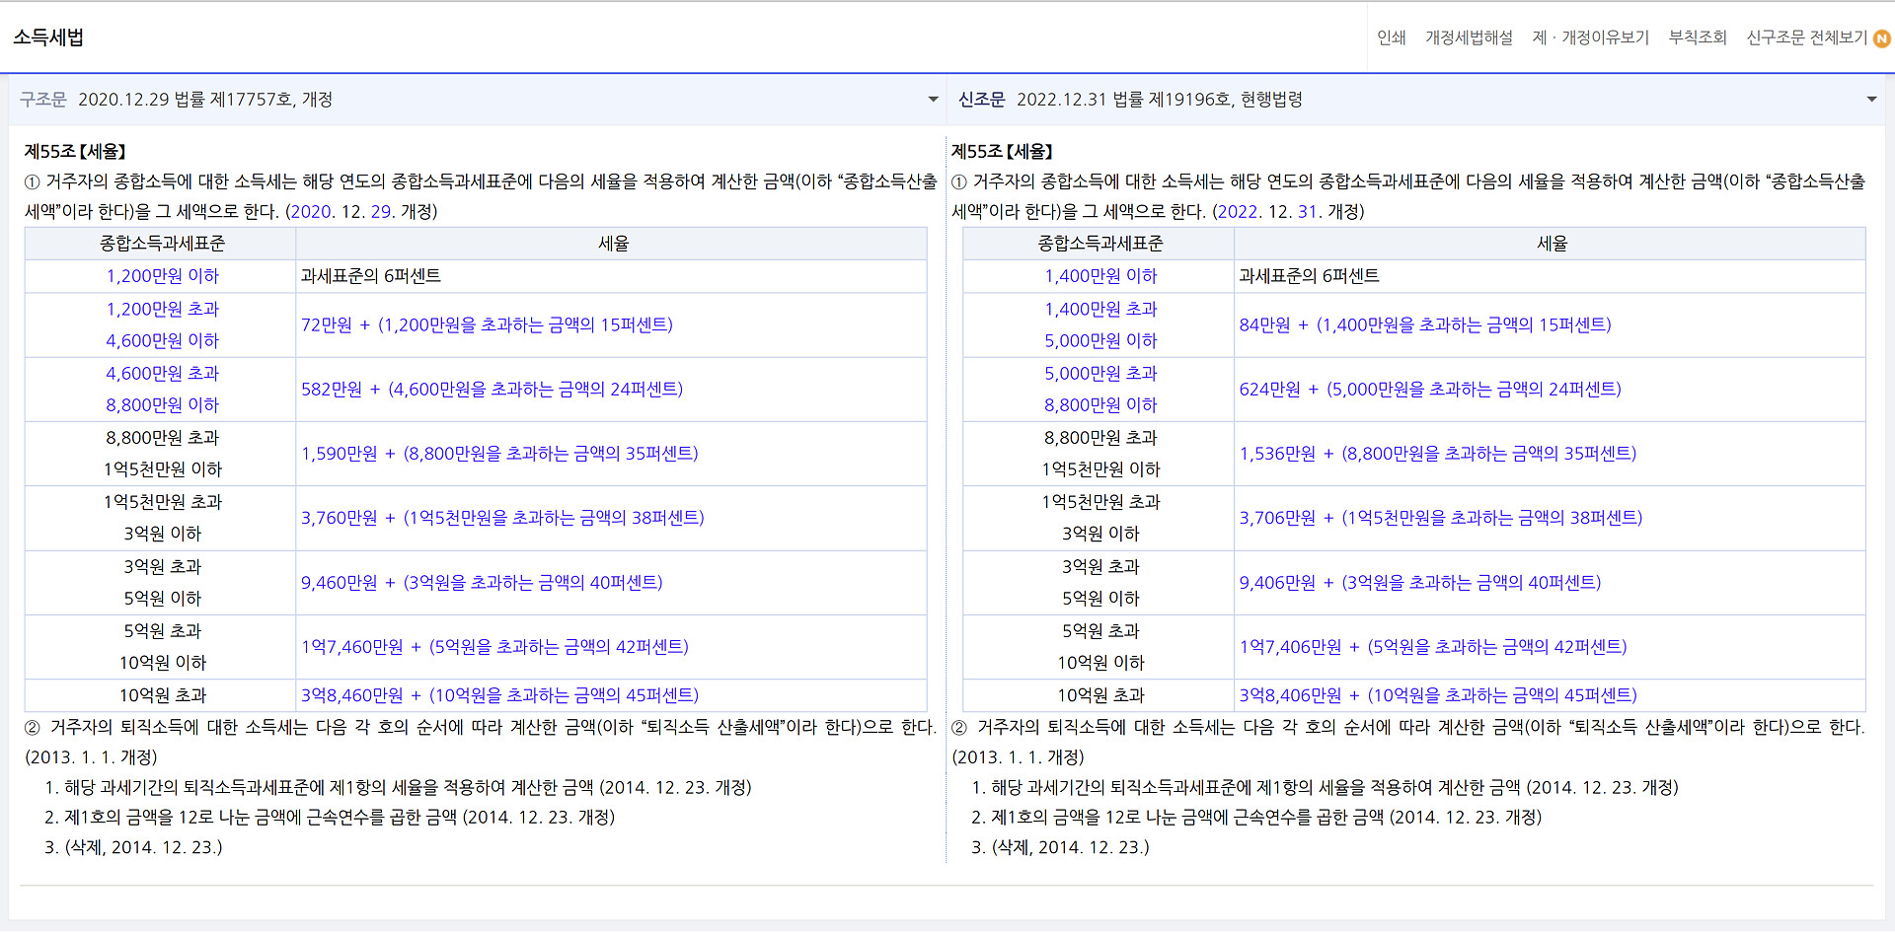Image resolution: width=1895 pixels, height=934 pixels.
Task: Click the old '1,200만원 이하' bracket text
Action: (162, 276)
